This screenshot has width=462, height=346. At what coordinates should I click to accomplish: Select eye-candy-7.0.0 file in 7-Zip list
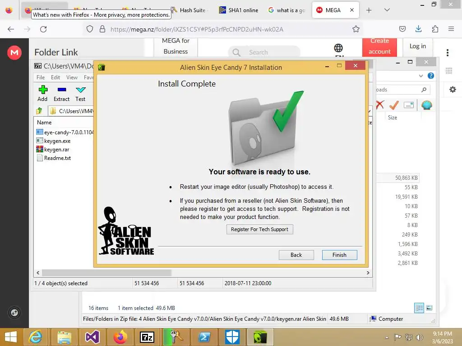[x=65, y=132]
